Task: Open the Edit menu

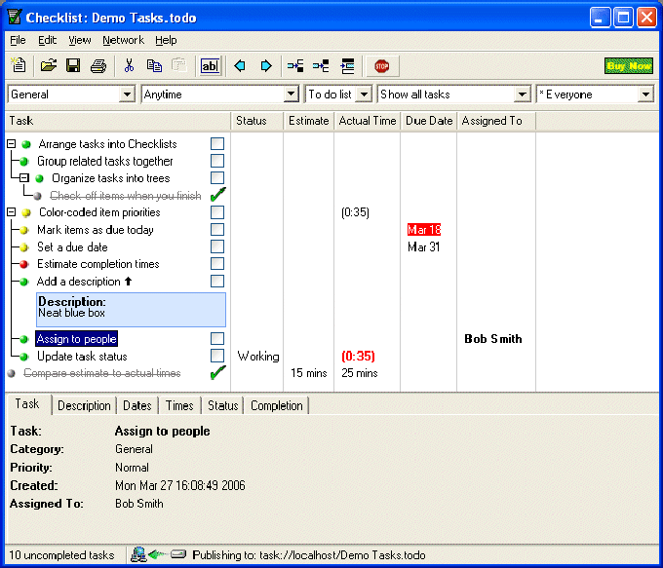Action: [x=47, y=40]
